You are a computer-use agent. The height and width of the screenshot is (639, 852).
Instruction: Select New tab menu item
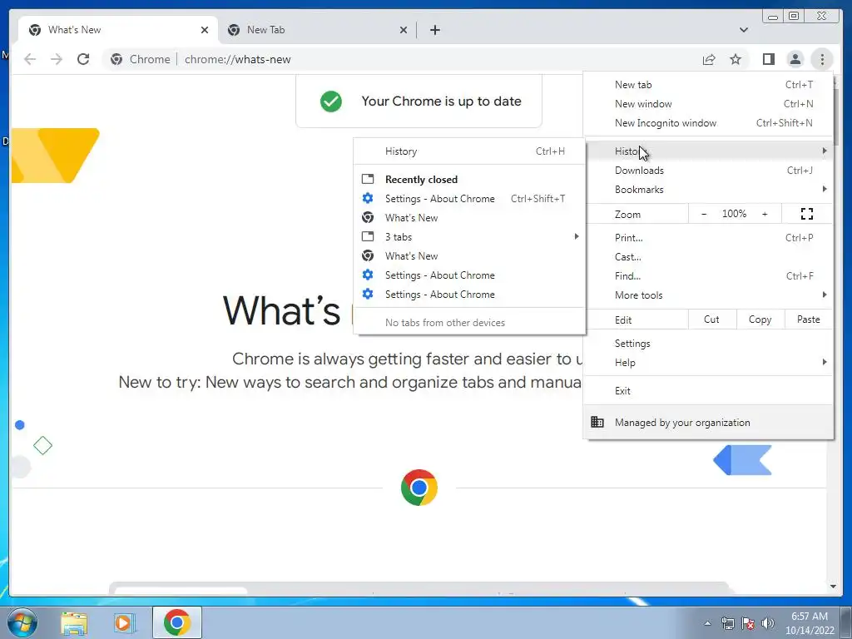click(709, 85)
